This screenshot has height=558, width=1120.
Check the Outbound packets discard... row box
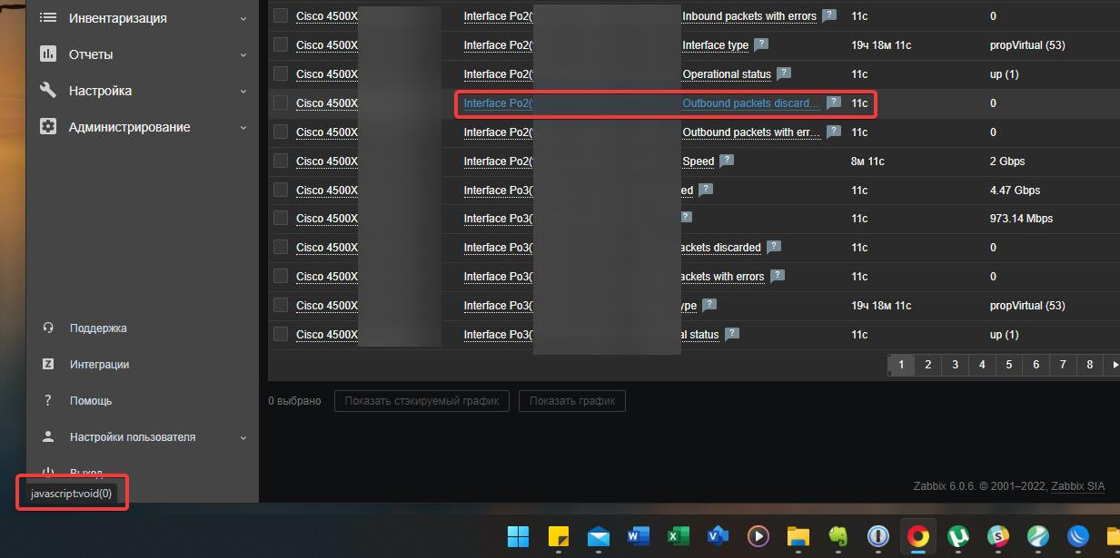click(281, 103)
